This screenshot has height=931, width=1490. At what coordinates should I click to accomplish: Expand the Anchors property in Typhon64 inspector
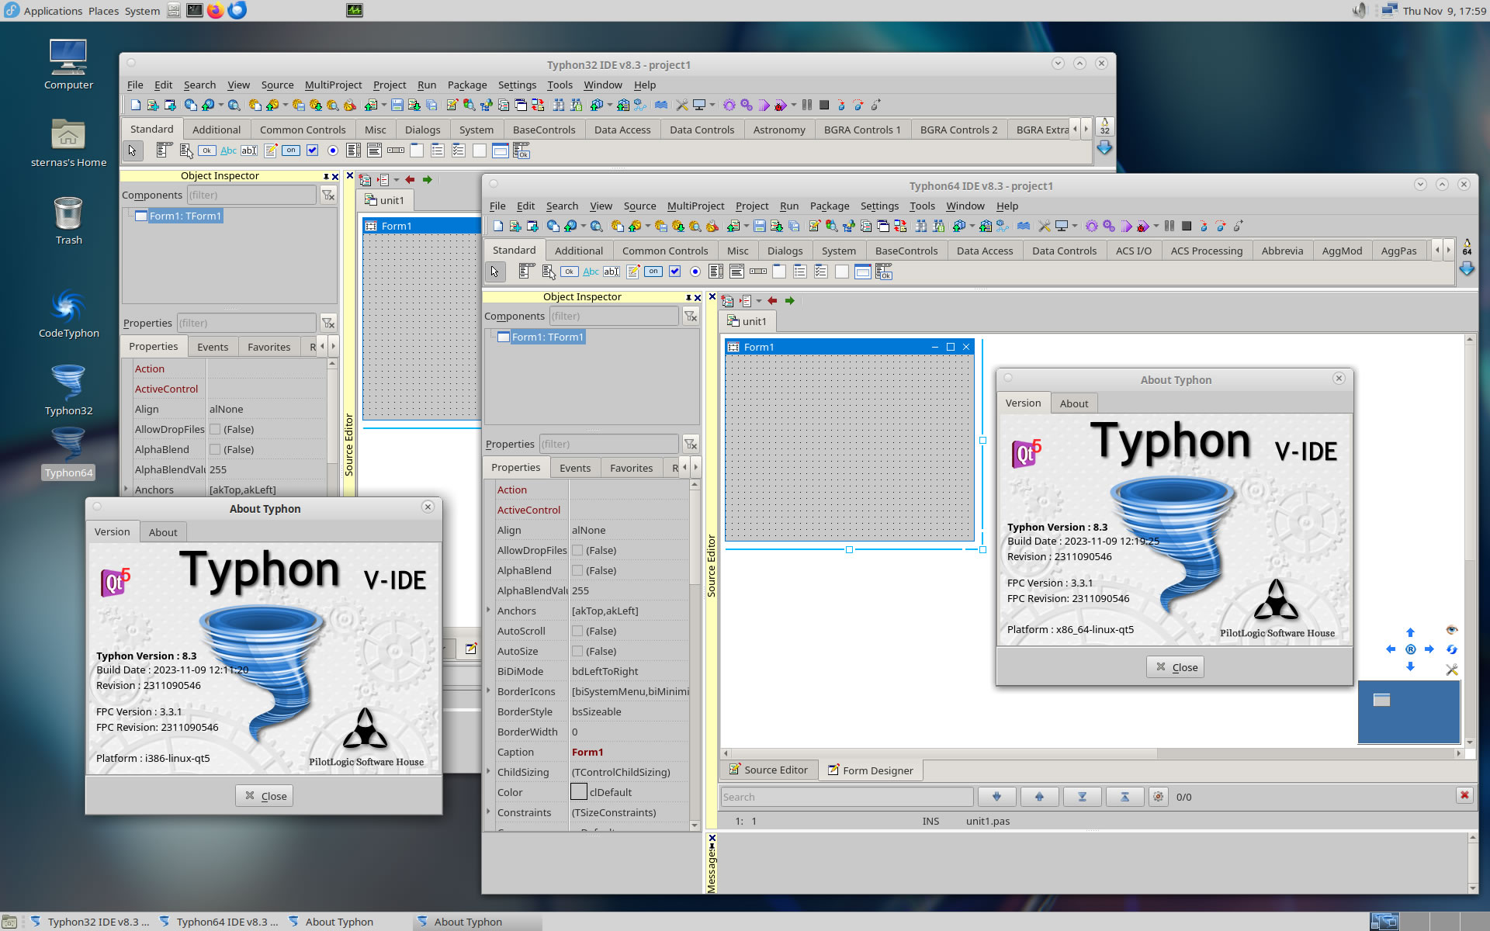pyautogui.click(x=489, y=611)
